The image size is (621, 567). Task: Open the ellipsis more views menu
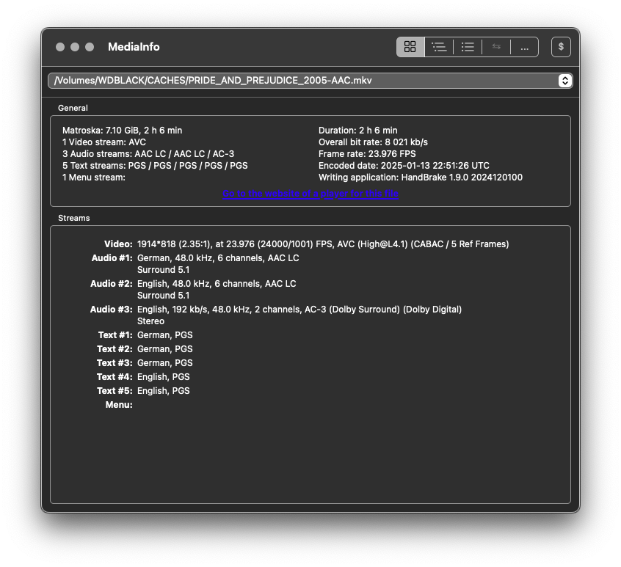pyautogui.click(x=524, y=47)
